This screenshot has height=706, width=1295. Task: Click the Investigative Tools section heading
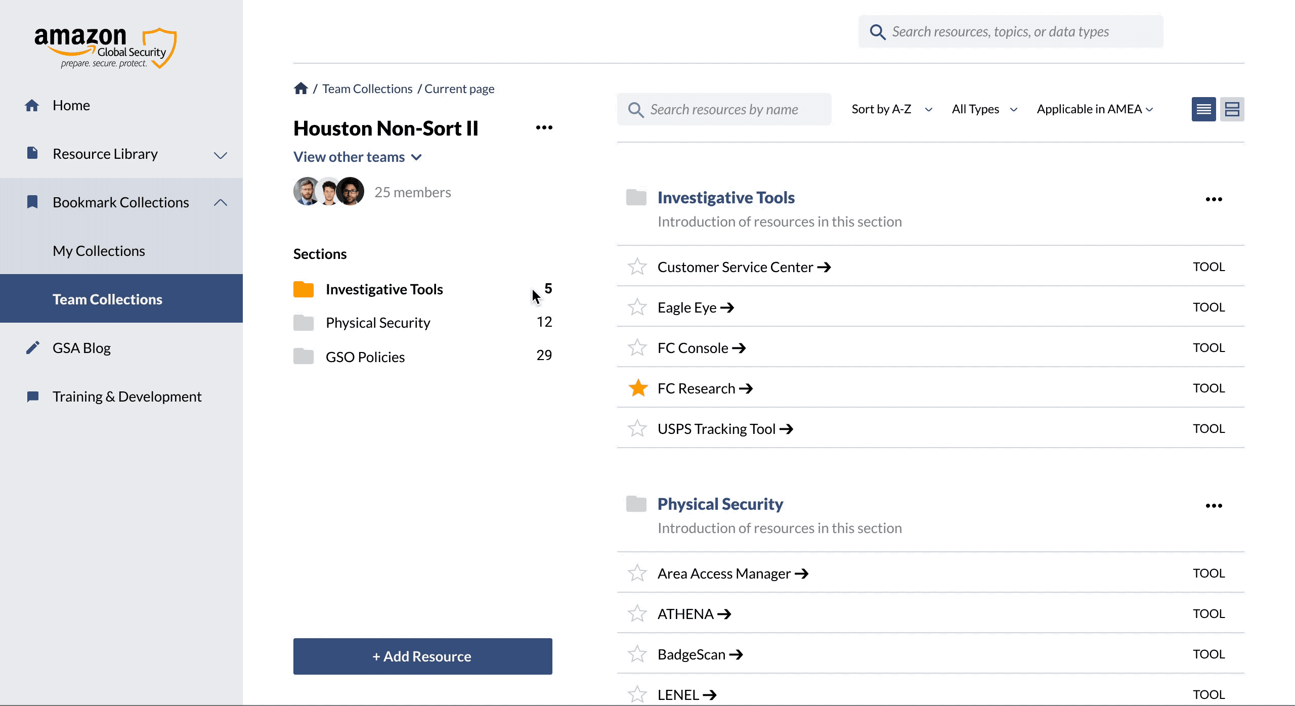[726, 197]
